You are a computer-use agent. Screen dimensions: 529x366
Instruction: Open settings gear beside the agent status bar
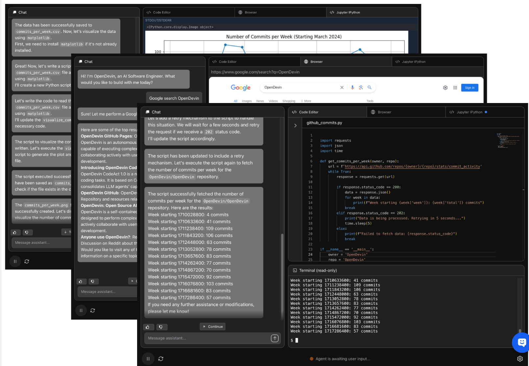point(520,359)
